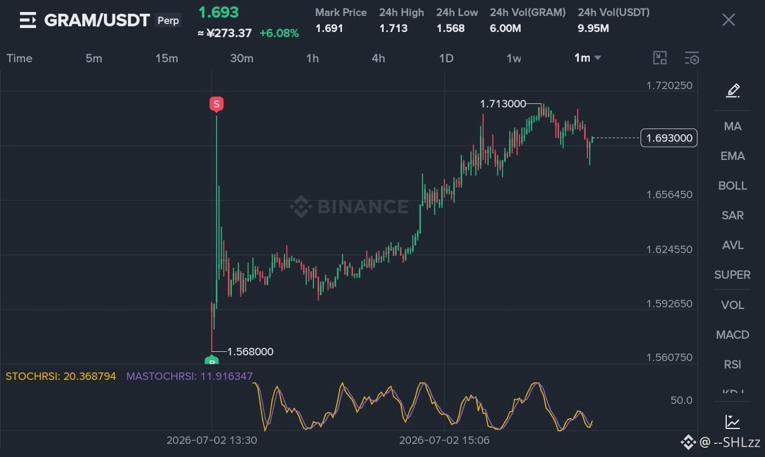Click the MASTOCHRSI: 11.916347 label
The height and width of the screenshot is (457, 765).
tap(190, 376)
